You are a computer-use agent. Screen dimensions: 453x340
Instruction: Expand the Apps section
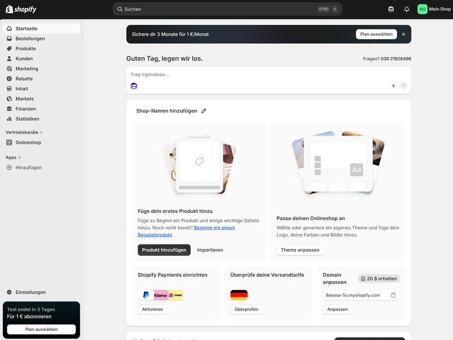point(13,158)
